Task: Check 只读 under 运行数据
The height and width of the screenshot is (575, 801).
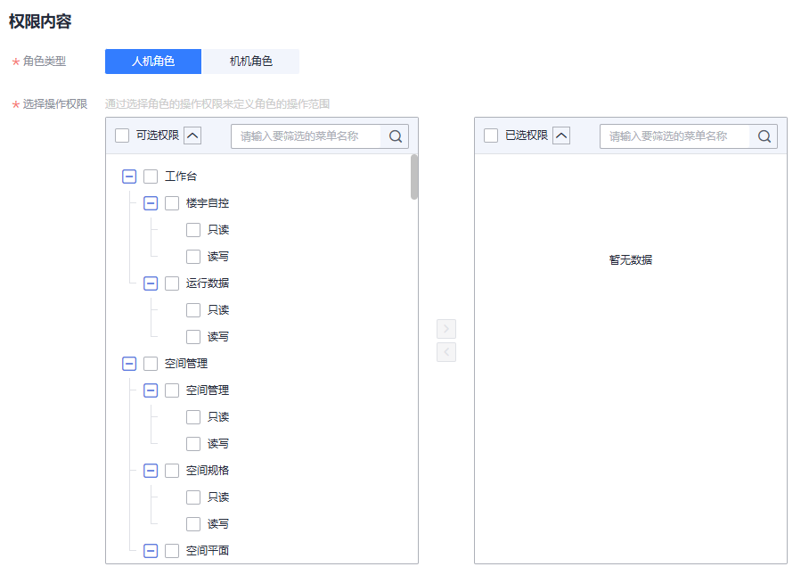Action: tap(193, 310)
